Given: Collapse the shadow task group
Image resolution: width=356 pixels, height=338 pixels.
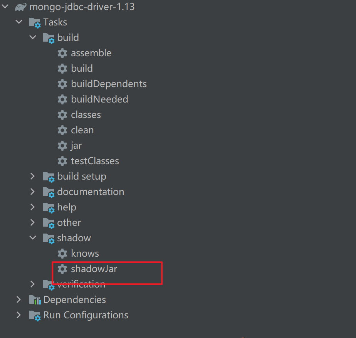Looking at the screenshot, I should [x=33, y=238].
